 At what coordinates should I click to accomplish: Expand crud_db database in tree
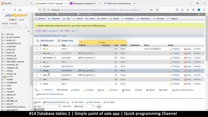coord(2,34)
